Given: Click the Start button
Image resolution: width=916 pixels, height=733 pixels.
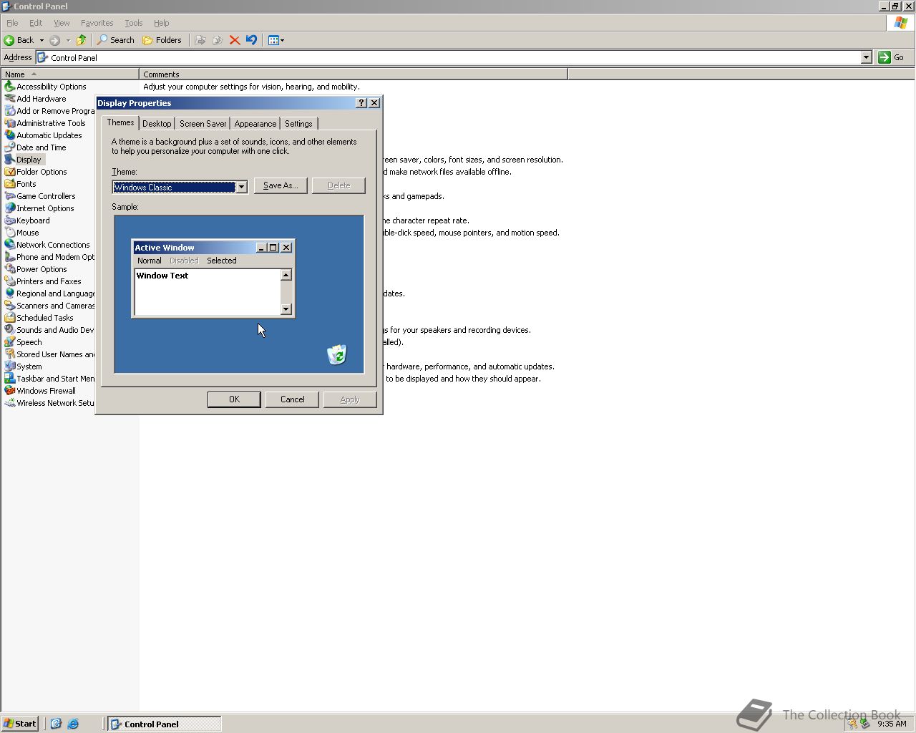Looking at the screenshot, I should (x=20, y=724).
